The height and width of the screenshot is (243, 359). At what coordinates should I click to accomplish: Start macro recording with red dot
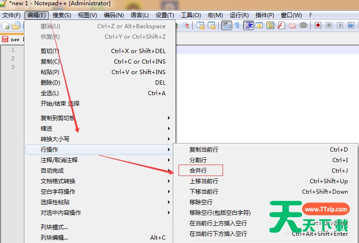[x=318, y=25]
